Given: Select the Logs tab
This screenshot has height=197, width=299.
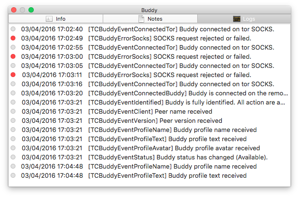Looking at the screenshot, I should point(244,19).
